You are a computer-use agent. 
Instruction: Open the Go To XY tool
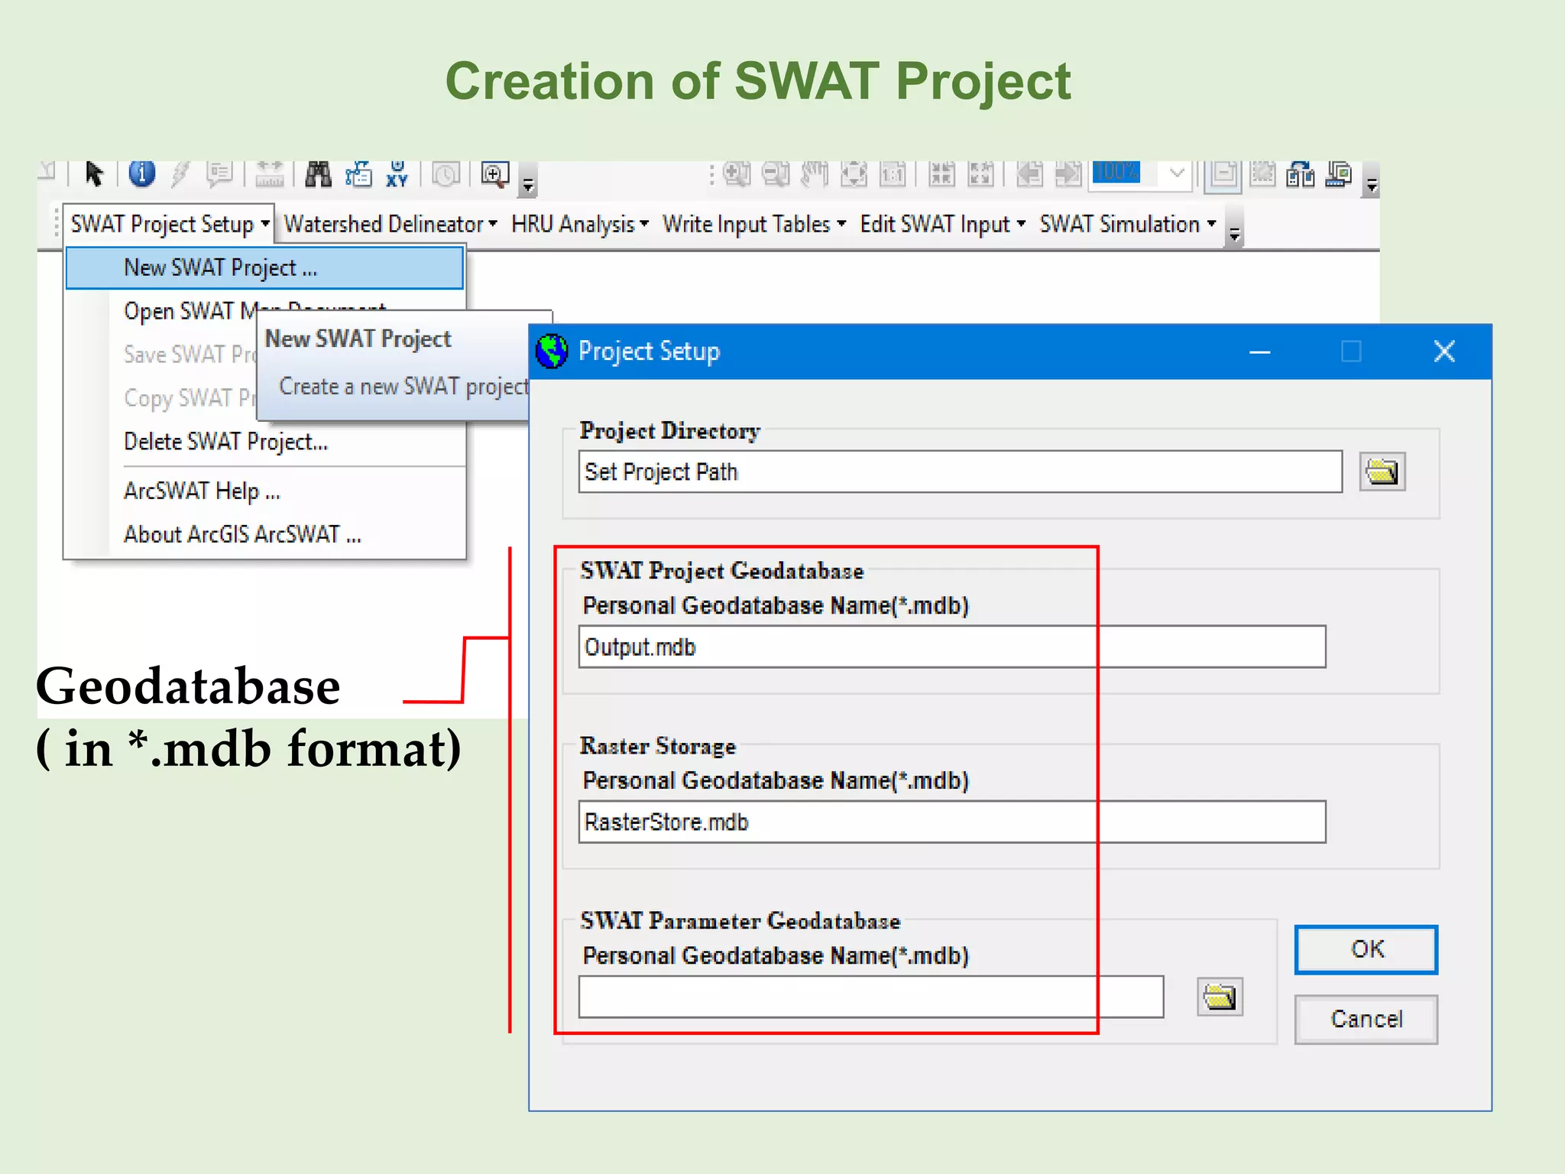397,174
